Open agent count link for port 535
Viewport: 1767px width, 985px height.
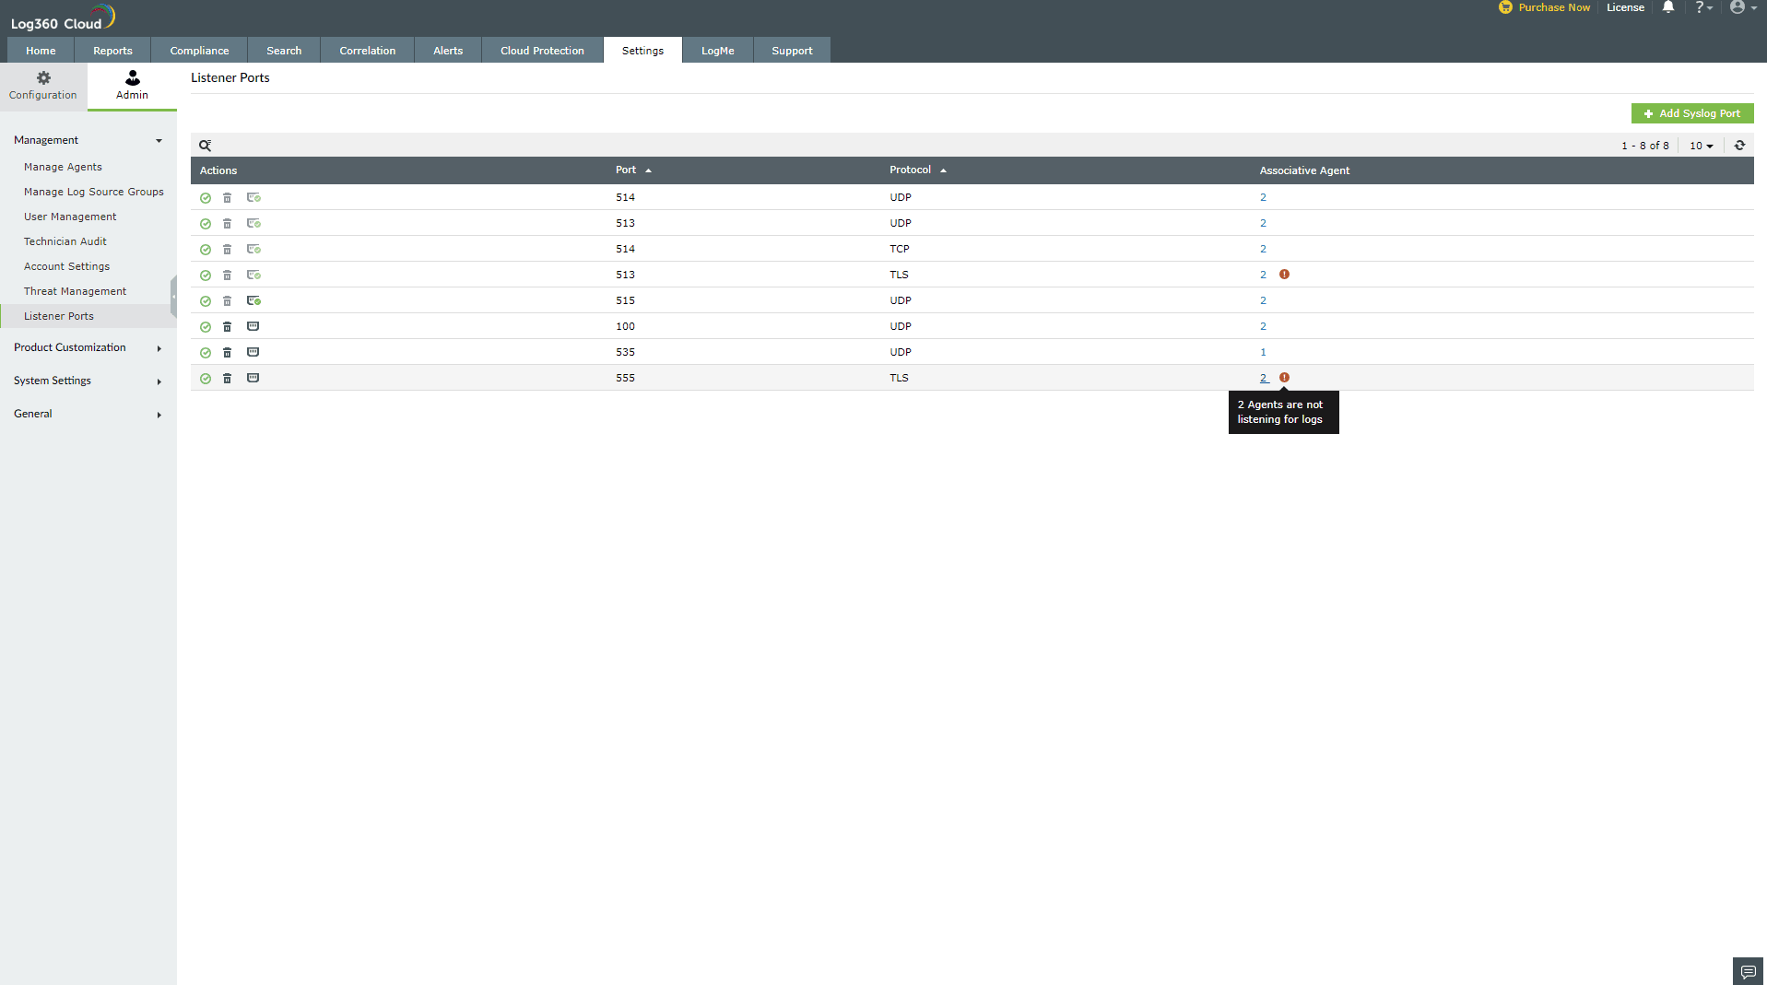[1263, 352]
